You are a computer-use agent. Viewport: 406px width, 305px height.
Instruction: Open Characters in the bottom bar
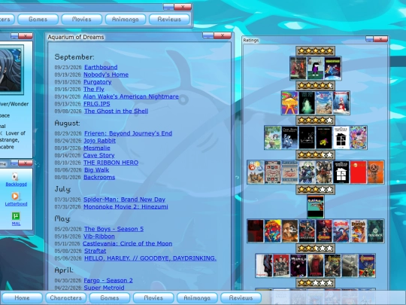pyautogui.click(x=65, y=297)
